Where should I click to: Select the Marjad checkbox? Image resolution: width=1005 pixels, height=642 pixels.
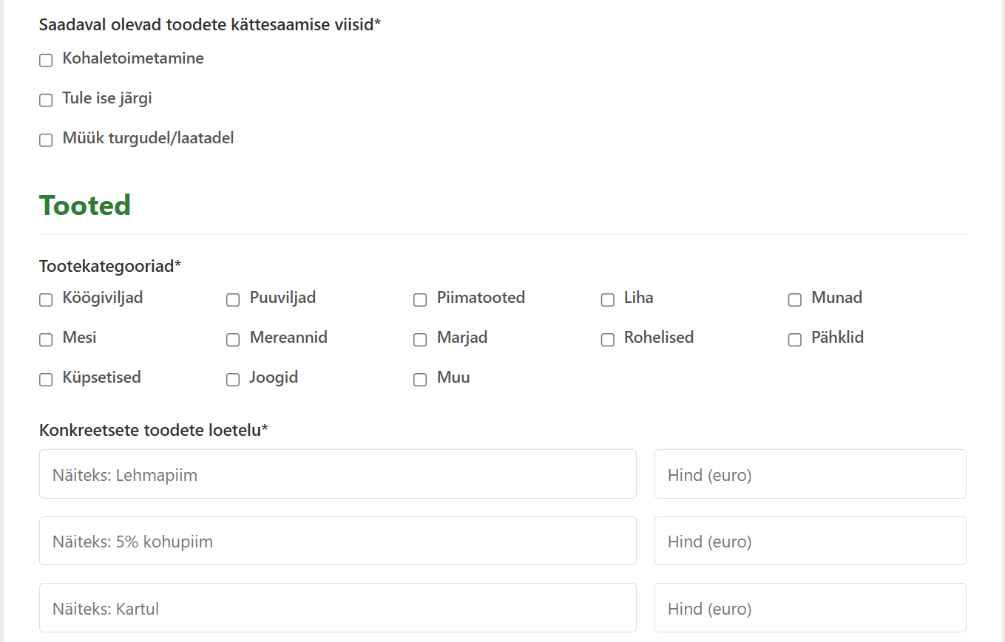coord(420,339)
